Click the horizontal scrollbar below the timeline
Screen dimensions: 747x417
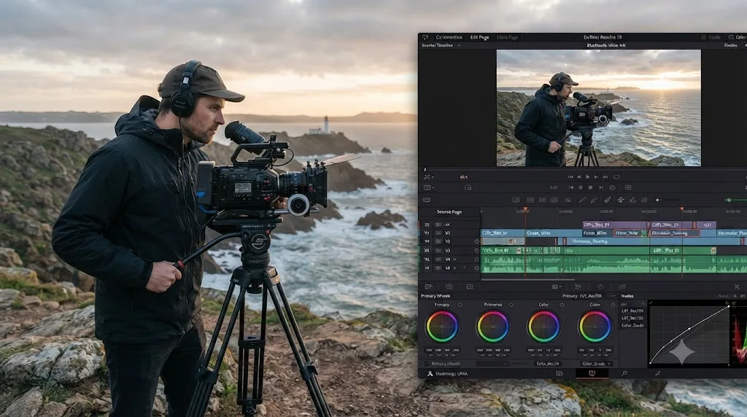(x=528, y=279)
